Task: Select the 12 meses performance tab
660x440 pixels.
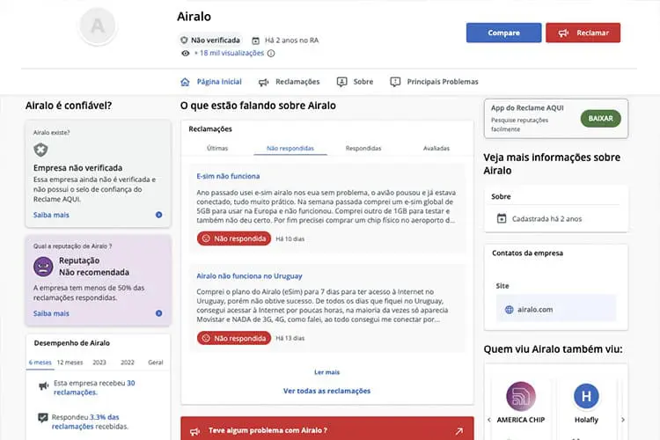Action: (x=70, y=363)
